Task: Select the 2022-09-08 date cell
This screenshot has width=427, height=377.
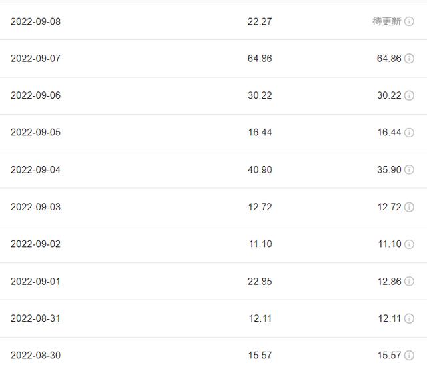Action: pyautogui.click(x=35, y=21)
